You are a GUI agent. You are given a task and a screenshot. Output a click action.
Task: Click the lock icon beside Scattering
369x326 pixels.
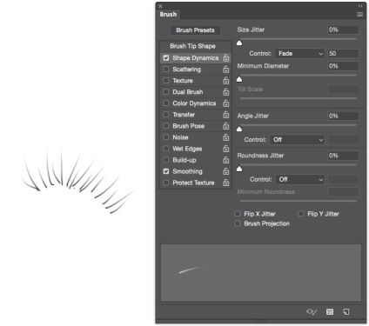pos(226,70)
